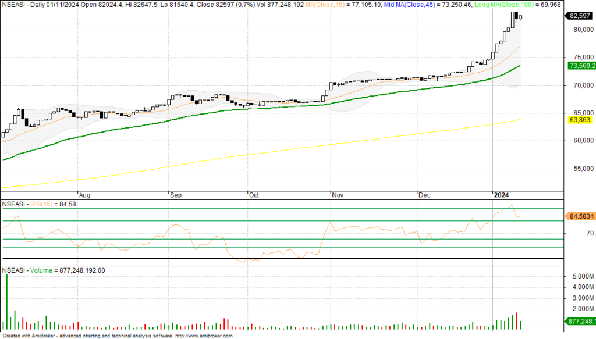The height and width of the screenshot is (339, 596).
Task: Click the green 877,248 volume value tag
Action: point(580,321)
